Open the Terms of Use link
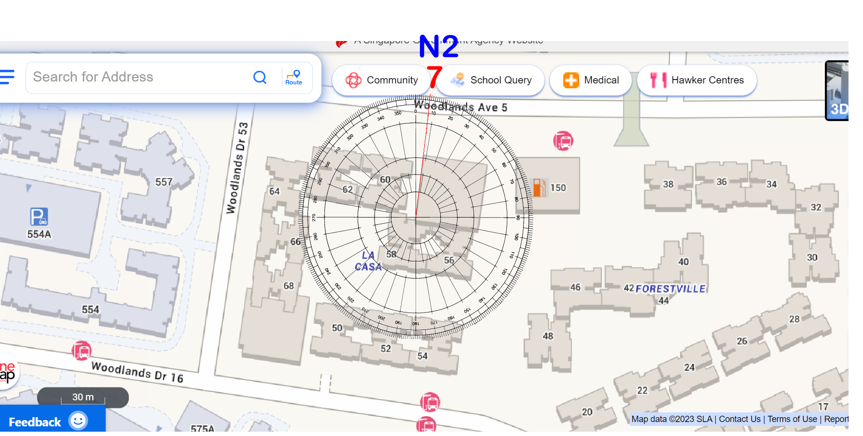The image size is (863, 436). 792,419
